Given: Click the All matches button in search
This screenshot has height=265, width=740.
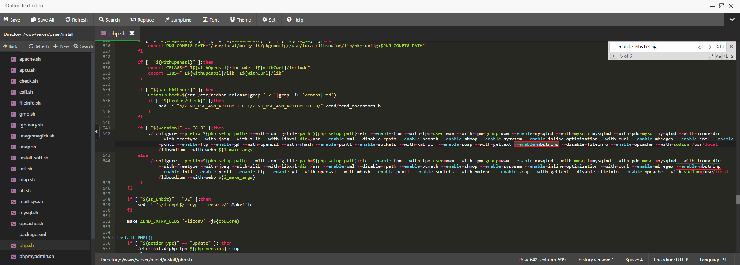Looking at the screenshot, I should [720, 47].
